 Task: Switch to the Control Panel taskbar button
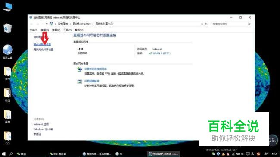click(x=163, y=154)
